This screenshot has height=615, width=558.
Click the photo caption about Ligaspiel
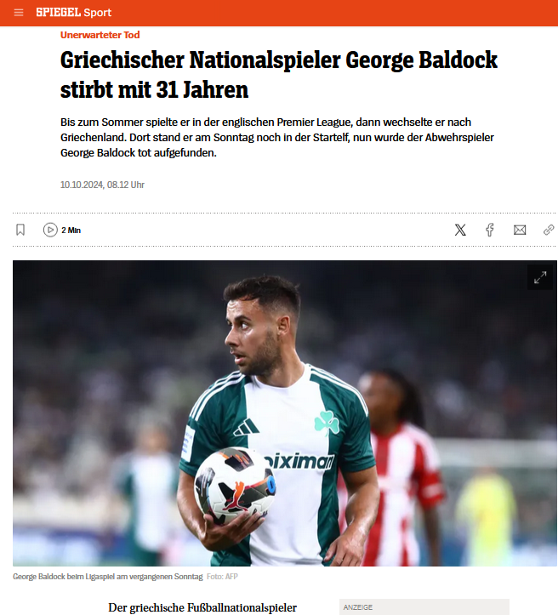[108, 577]
